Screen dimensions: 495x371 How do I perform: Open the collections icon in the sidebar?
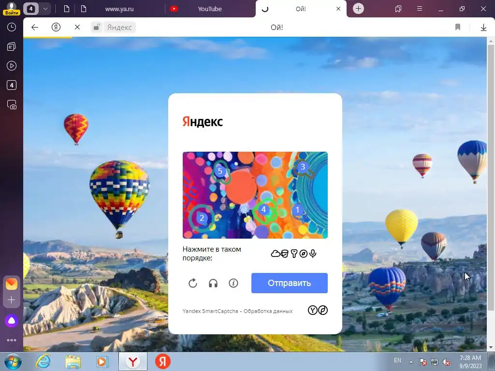pyautogui.click(x=12, y=47)
